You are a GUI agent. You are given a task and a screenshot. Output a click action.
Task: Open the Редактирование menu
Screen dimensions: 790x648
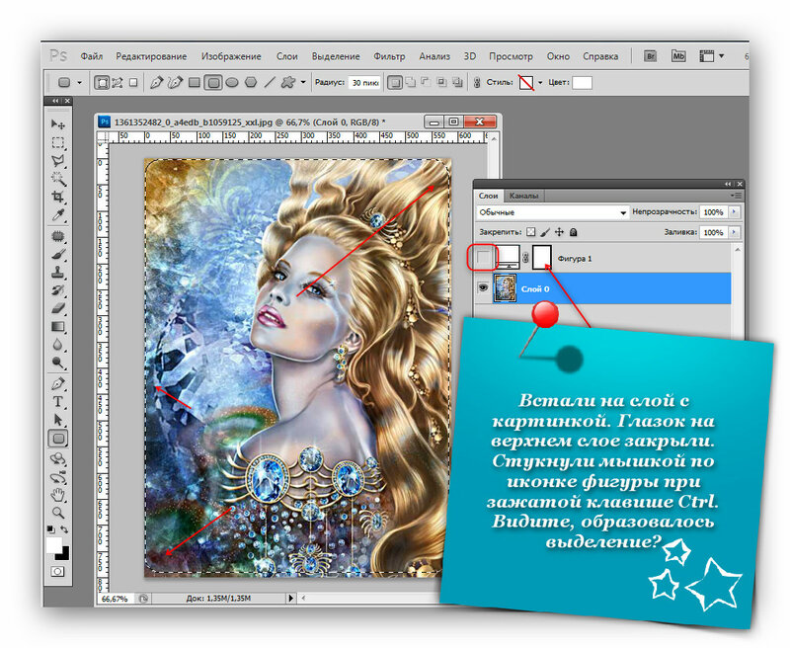pyautogui.click(x=151, y=56)
